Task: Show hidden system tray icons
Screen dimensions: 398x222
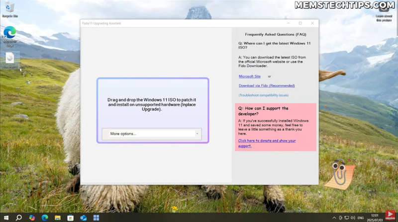Action: tap(334, 218)
